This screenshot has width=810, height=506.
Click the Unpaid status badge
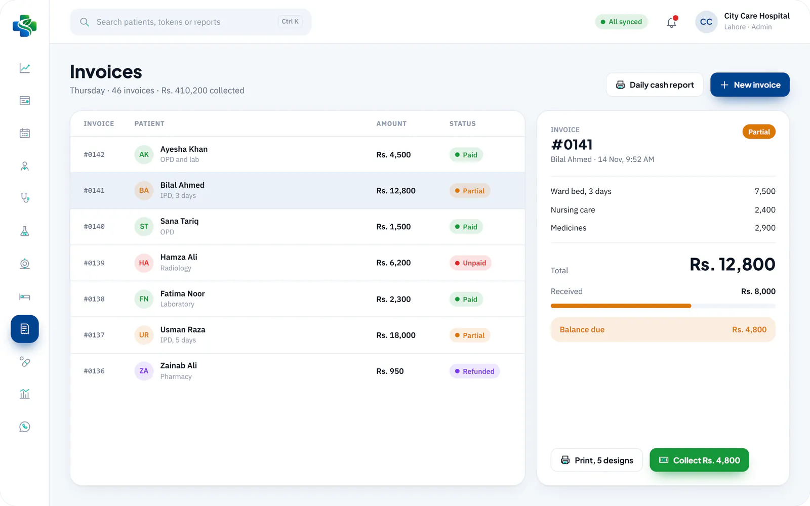[x=470, y=263]
